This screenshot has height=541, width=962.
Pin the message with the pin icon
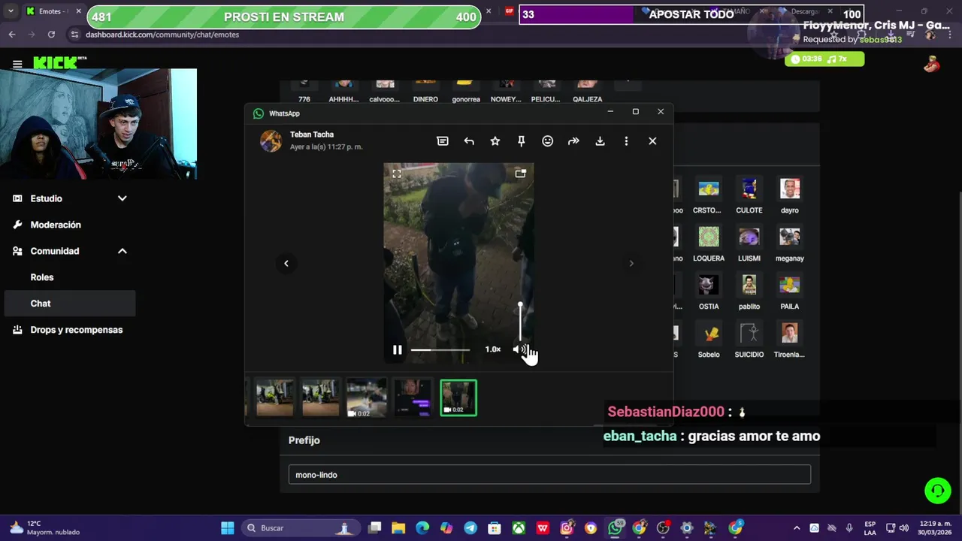pos(521,141)
